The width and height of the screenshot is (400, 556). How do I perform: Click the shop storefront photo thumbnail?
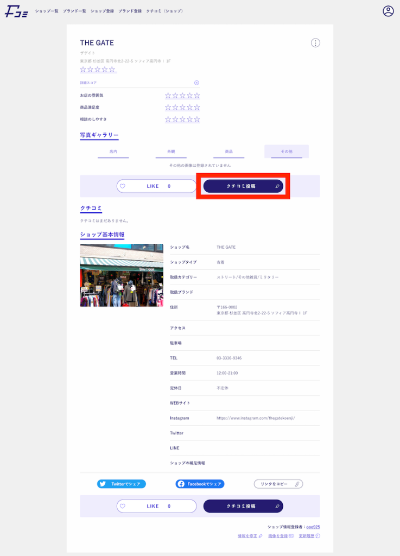tap(122, 275)
